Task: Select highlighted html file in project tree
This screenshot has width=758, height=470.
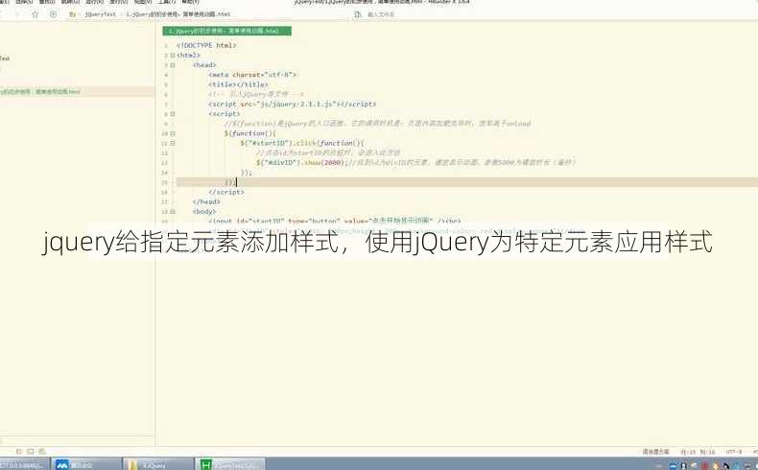Action: click(x=77, y=92)
